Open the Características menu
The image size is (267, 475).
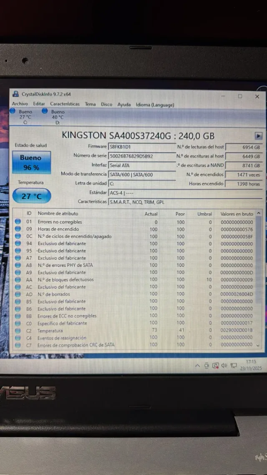click(x=65, y=104)
